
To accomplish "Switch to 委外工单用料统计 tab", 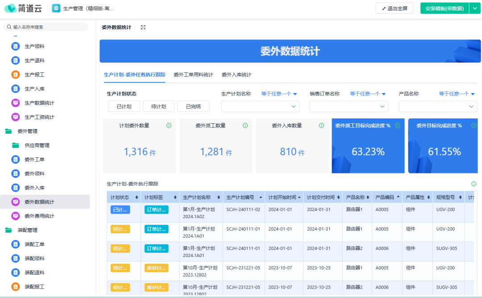I will pos(193,75).
